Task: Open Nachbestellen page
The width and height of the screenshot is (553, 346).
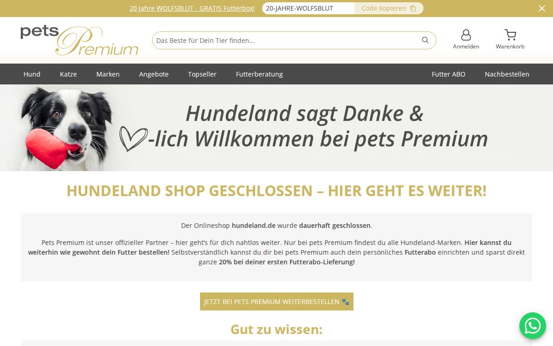Action: tap(507, 74)
